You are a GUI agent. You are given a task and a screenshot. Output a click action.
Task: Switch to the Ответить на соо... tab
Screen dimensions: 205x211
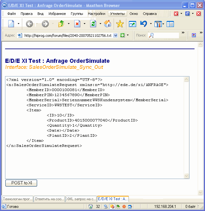49,199
